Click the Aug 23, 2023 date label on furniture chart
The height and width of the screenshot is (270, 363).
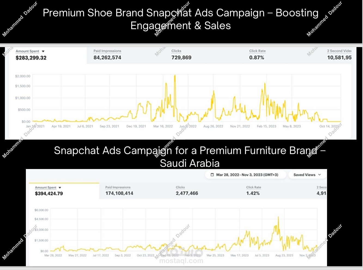click(285, 255)
